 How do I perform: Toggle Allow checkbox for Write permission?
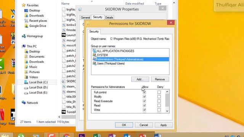click(x=144, y=110)
